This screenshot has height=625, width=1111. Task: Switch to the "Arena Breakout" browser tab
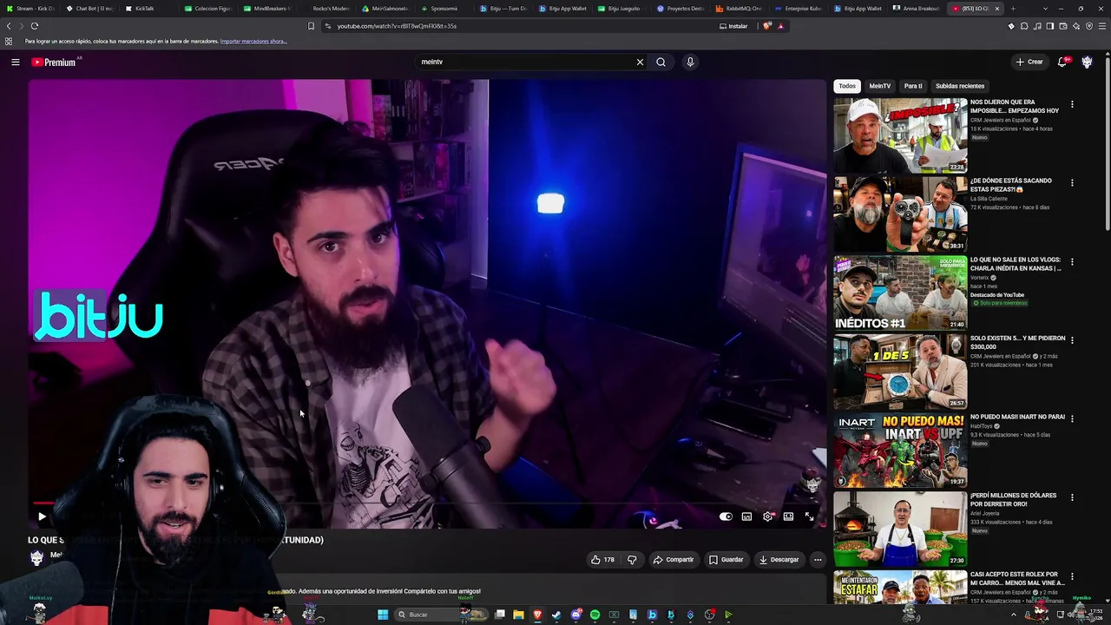[917, 9]
